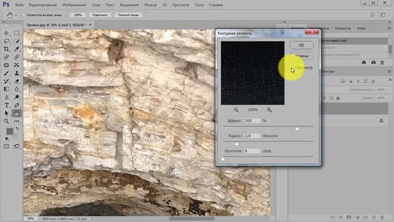The width and height of the screenshot is (394, 222).
Task: Select the Path Selection arrow tool
Action: pyautogui.click(x=7, y=113)
